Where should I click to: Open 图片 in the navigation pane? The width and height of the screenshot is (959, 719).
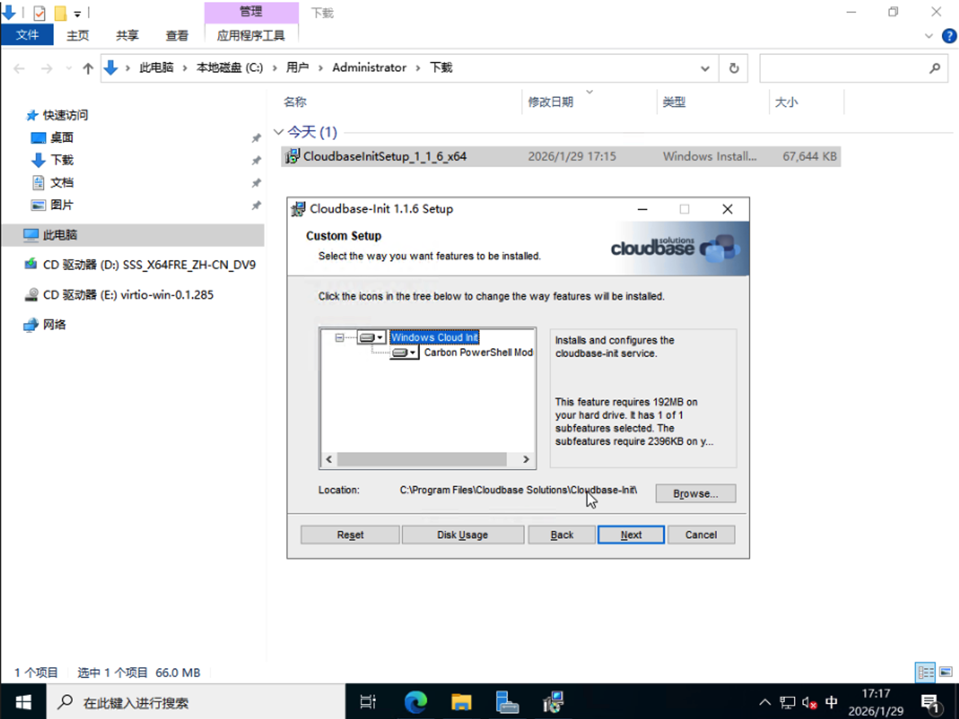(x=61, y=205)
